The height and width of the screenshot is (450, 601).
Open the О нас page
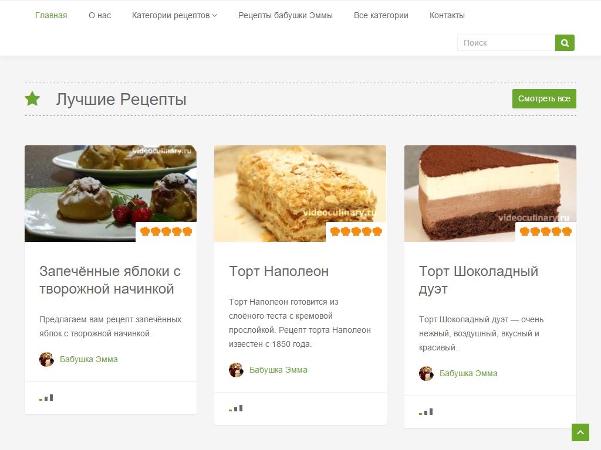click(100, 15)
